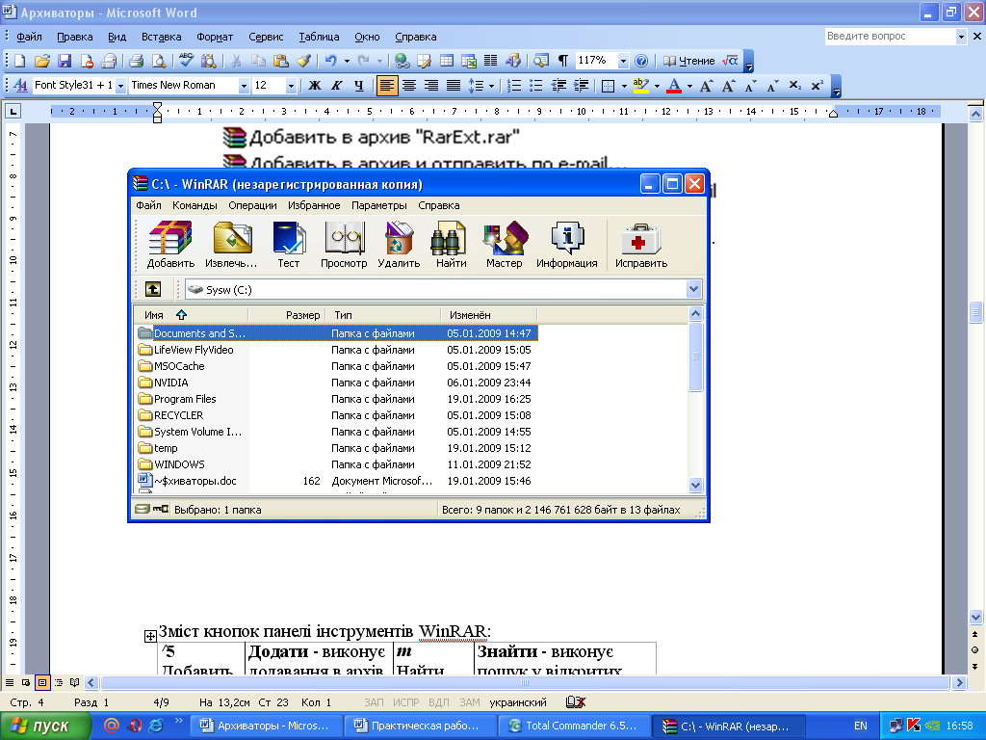
Task: Toggle left text alignment
Action: click(387, 86)
